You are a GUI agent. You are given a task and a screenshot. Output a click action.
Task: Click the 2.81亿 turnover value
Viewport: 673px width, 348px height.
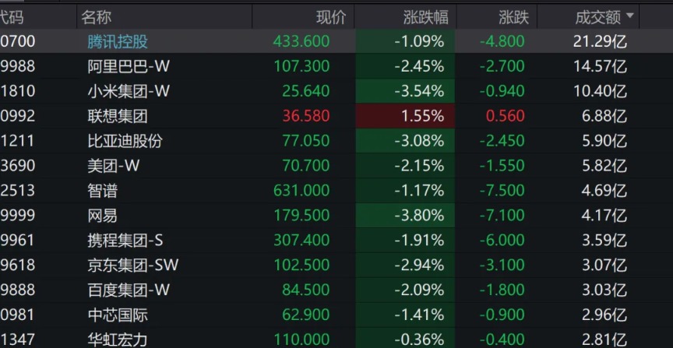coord(604,340)
